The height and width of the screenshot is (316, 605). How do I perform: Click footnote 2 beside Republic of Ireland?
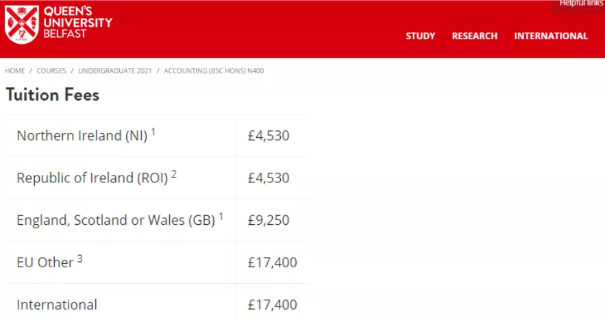174,173
